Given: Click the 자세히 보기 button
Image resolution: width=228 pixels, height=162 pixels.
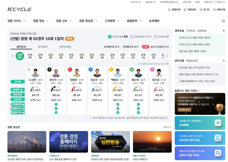Looking at the screenshot, I should click(184, 110).
